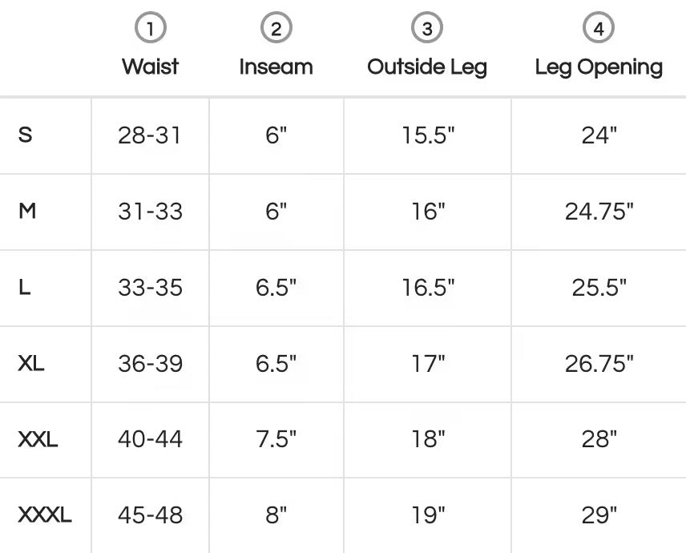Click the circled number 3 icon
This screenshot has height=553, width=686.
427,30
